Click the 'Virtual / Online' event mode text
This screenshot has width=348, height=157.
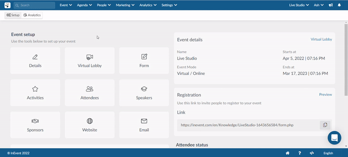[x=191, y=73]
